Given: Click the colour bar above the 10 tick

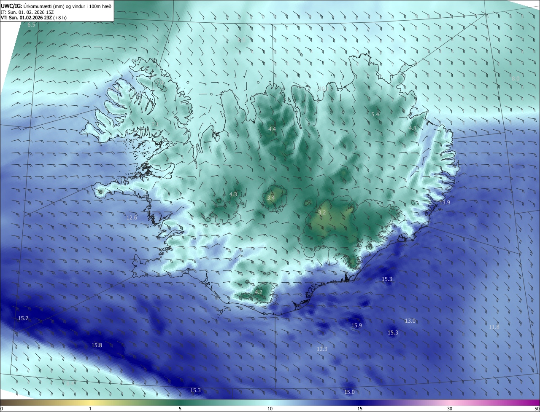Looking at the screenshot, I should 270,402.
